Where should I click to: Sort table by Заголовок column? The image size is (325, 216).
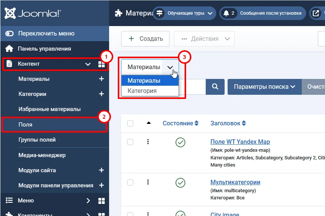coord(228,123)
